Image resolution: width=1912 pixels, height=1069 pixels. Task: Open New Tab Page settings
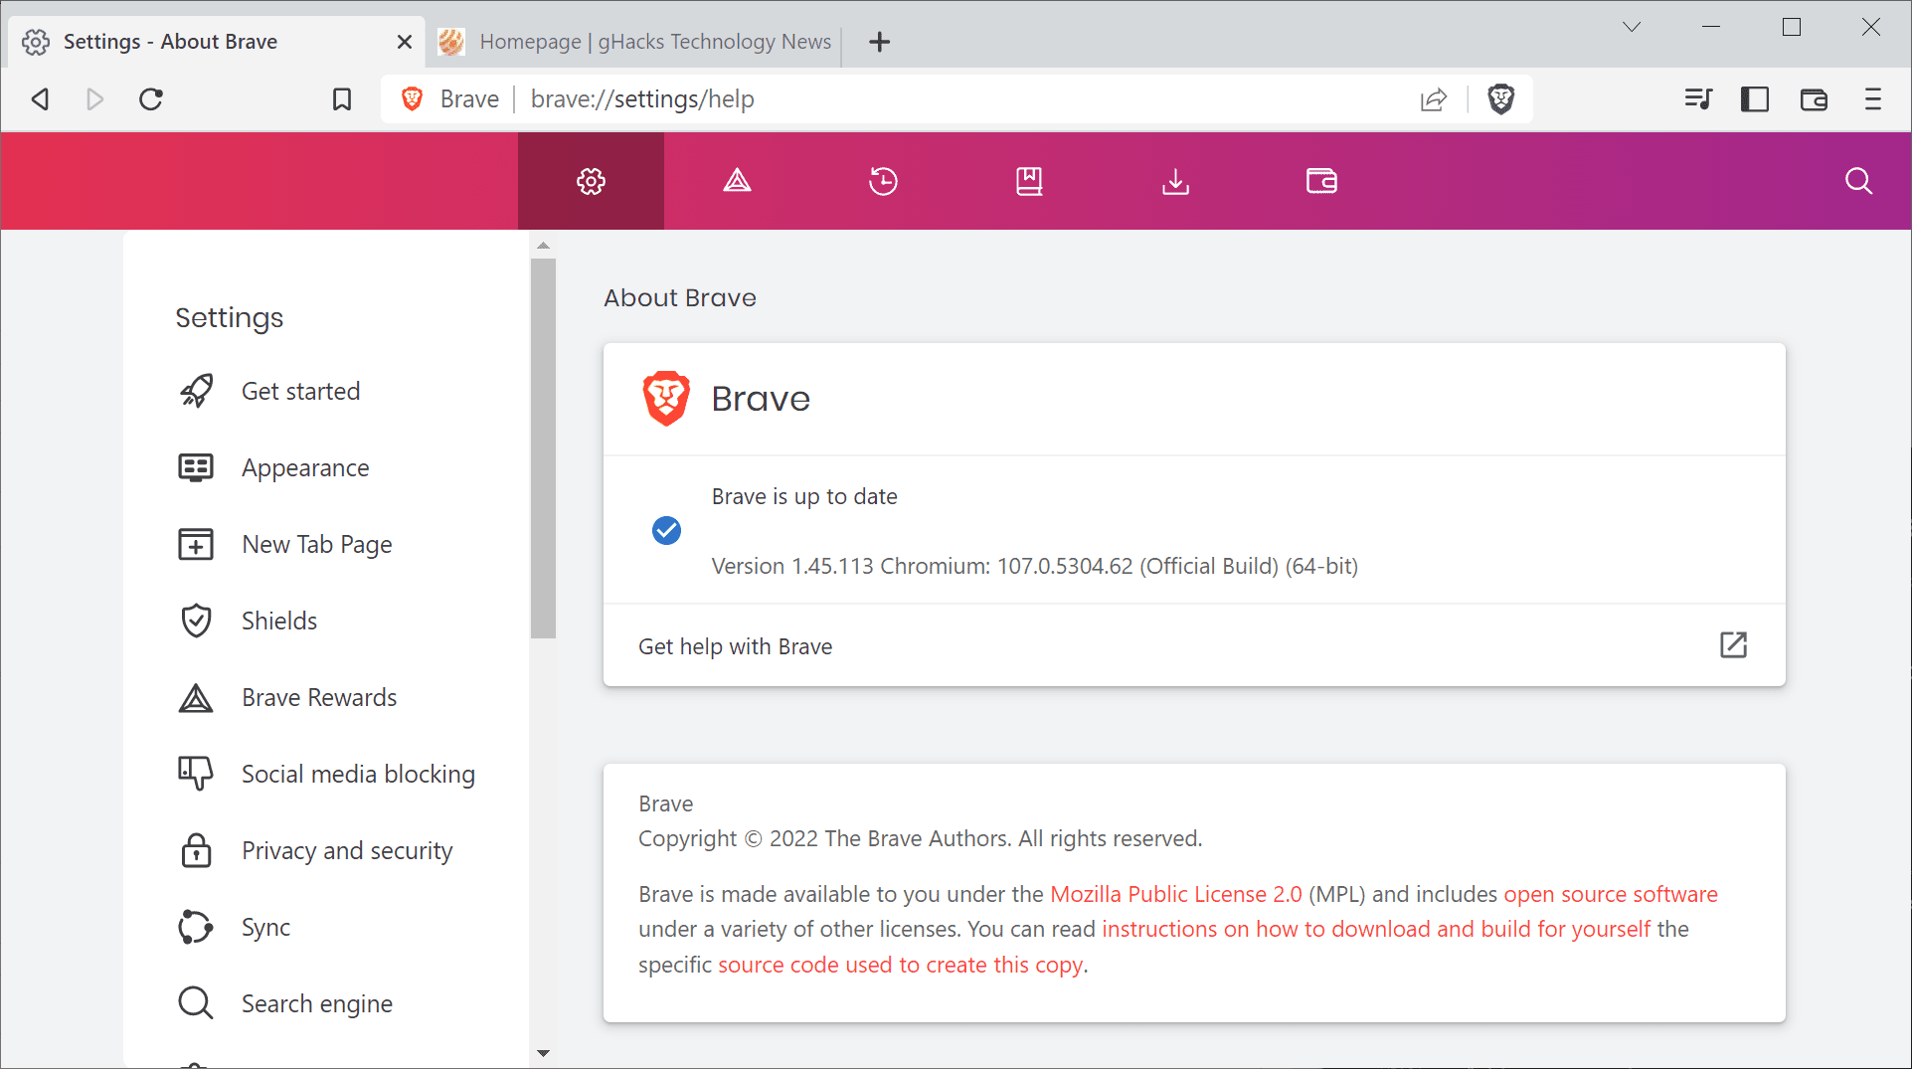317,544
